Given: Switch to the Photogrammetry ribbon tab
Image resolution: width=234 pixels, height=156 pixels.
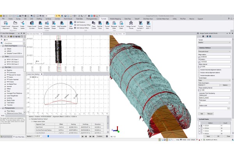Looking at the screenshot, I should pyautogui.click(x=92, y=18).
